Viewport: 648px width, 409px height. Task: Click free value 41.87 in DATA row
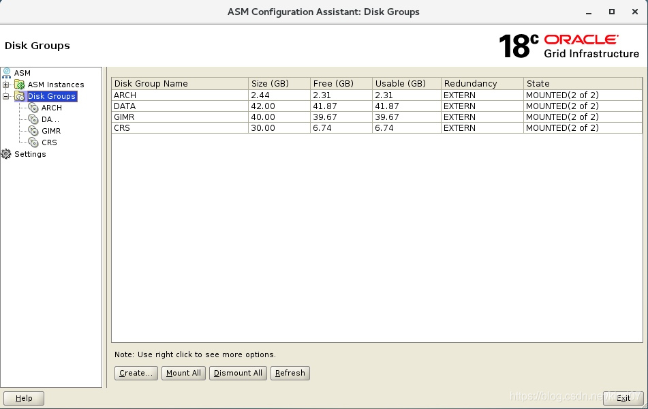tap(341, 106)
